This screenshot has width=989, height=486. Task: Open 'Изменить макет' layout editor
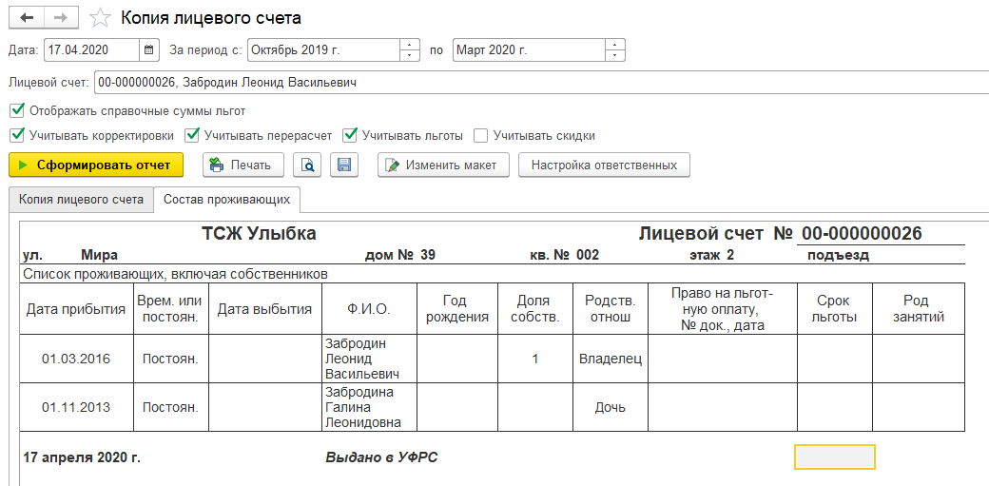click(x=443, y=165)
